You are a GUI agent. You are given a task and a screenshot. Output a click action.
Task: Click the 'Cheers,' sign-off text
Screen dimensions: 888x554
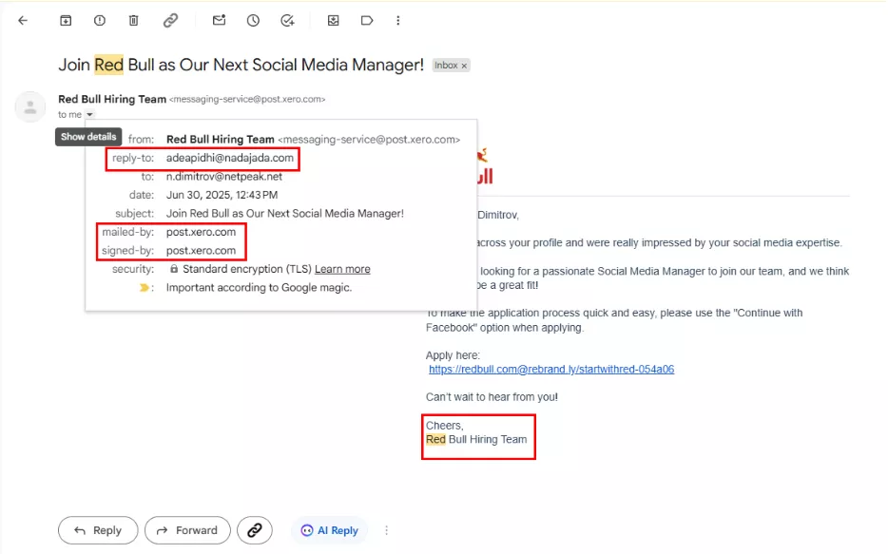click(445, 426)
